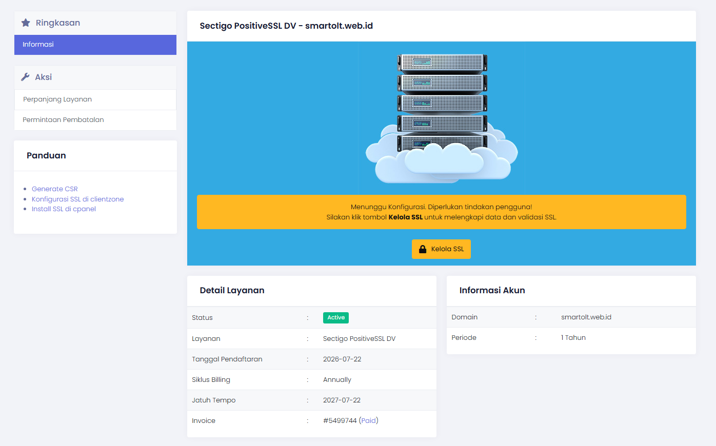716x446 pixels.
Task: Click the Siklus Billing label
Action: [x=211, y=380]
